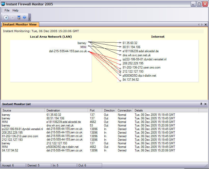209x169 pixels.
Task: Open the File menu
Action: click(7, 10)
